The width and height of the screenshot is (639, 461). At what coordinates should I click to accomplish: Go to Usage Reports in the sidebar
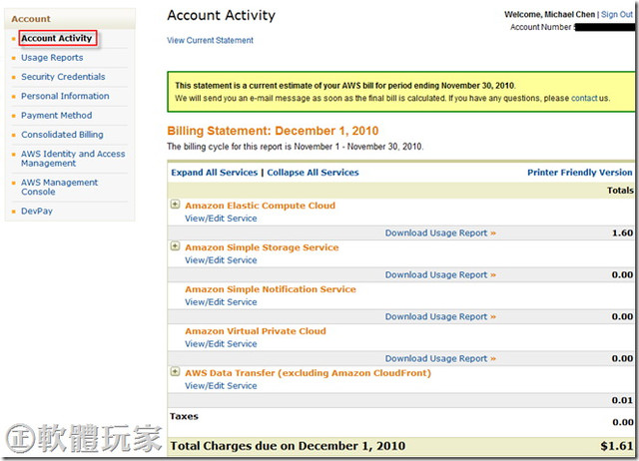[52, 58]
